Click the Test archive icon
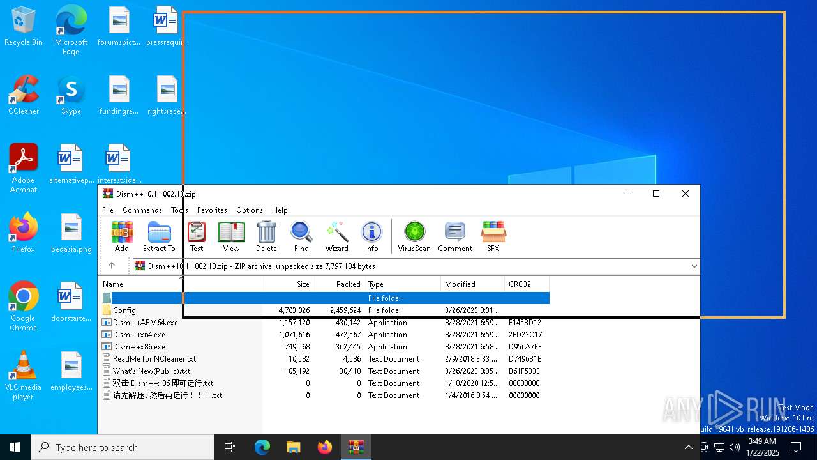This screenshot has height=460, width=817. pyautogui.click(x=197, y=236)
